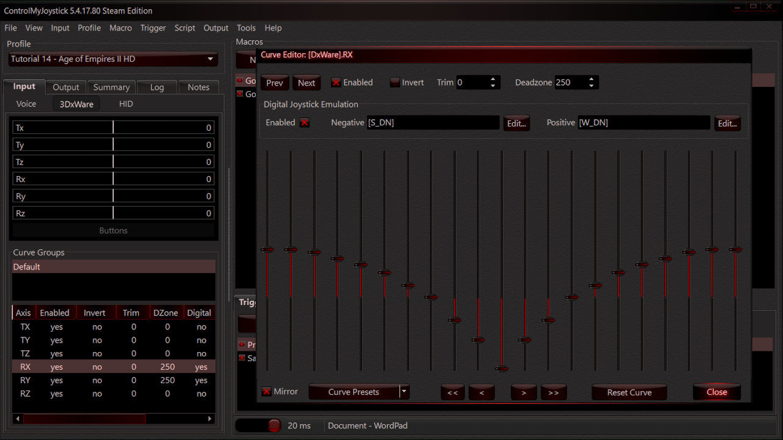Screen dimensions: 783x440
Task: Switch to the Output tab
Action: pyautogui.click(x=65, y=87)
